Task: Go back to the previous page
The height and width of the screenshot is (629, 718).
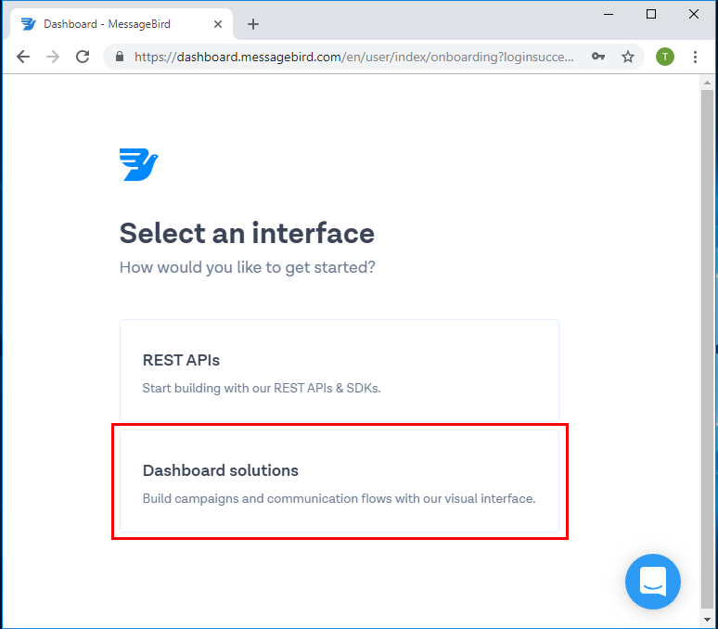Action: click(23, 57)
